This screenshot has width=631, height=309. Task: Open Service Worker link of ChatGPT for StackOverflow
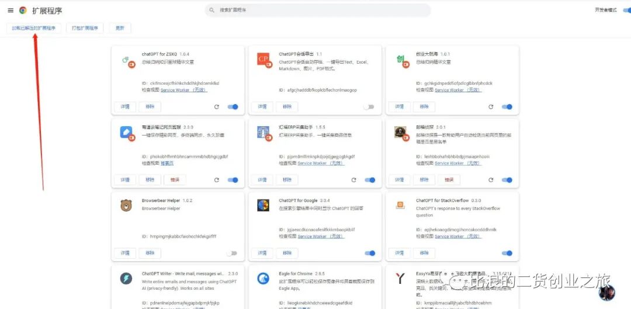coord(458,237)
